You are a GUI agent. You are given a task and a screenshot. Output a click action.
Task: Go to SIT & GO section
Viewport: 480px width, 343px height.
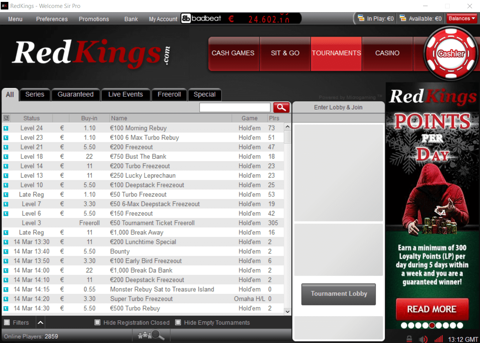[x=285, y=53]
